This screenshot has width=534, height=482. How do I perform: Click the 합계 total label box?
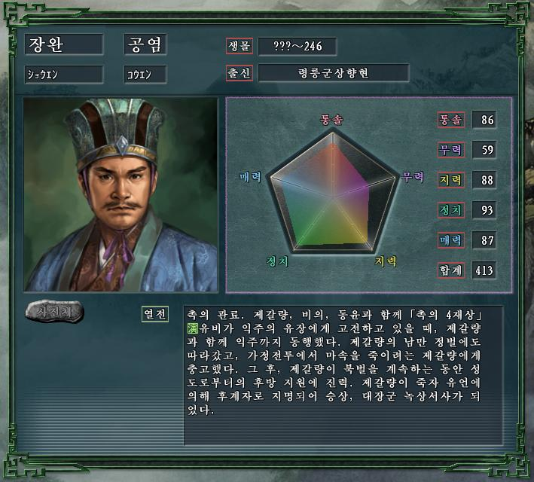click(451, 270)
